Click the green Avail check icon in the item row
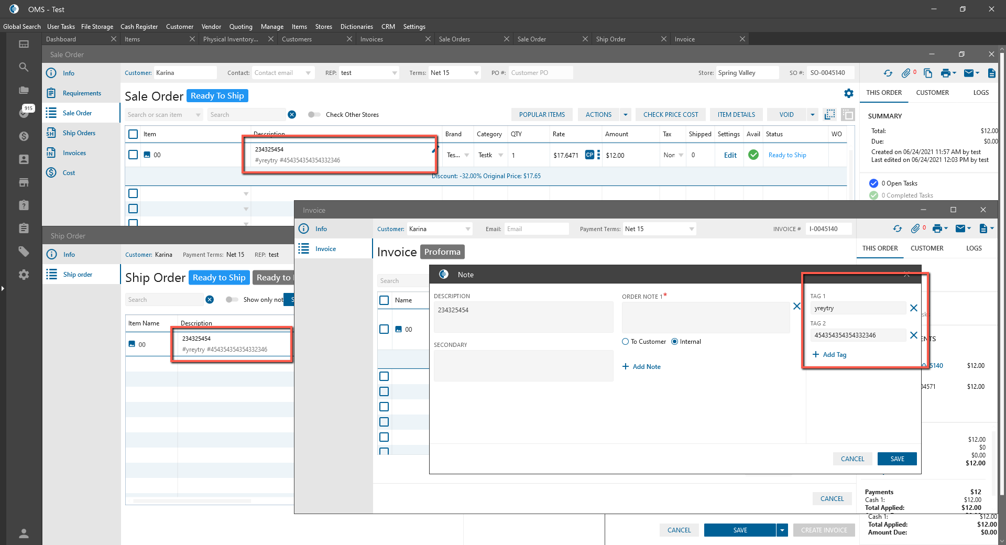The height and width of the screenshot is (545, 1006). [753, 155]
